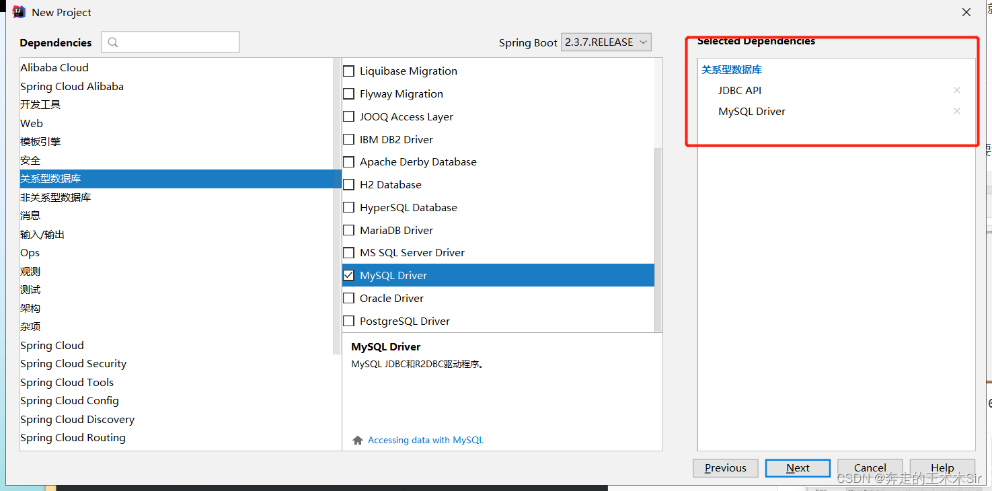Open the Accessing data with MySQL guide
The width and height of the screenshot is (992, 491).
(426, 441)
